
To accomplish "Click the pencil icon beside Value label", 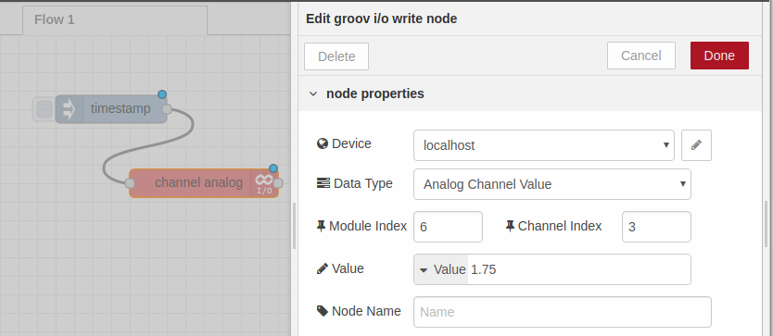I will point(323,268).
